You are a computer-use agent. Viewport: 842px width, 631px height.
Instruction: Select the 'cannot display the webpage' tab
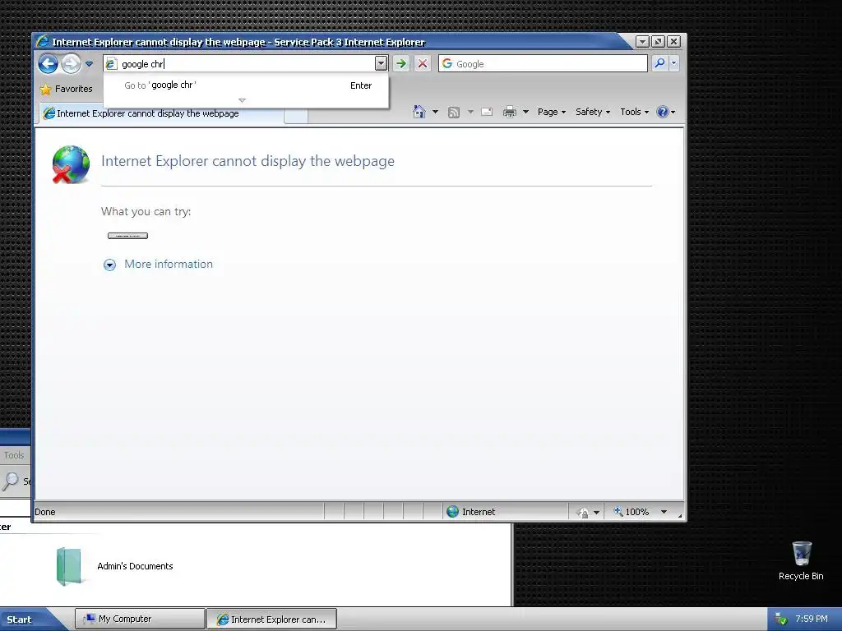coord(160,113)
